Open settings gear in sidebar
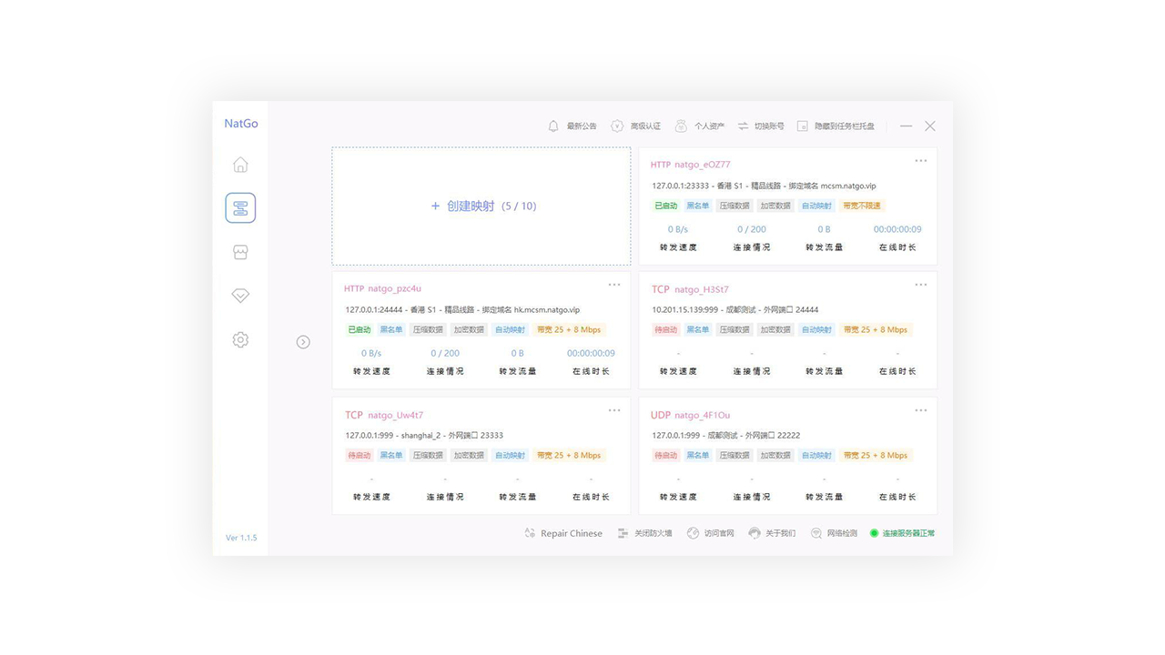The image size is (1165, 655). click(240, 339)
